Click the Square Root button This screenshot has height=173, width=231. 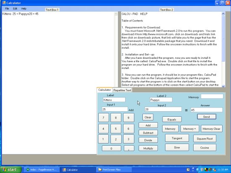coord(205,139)
